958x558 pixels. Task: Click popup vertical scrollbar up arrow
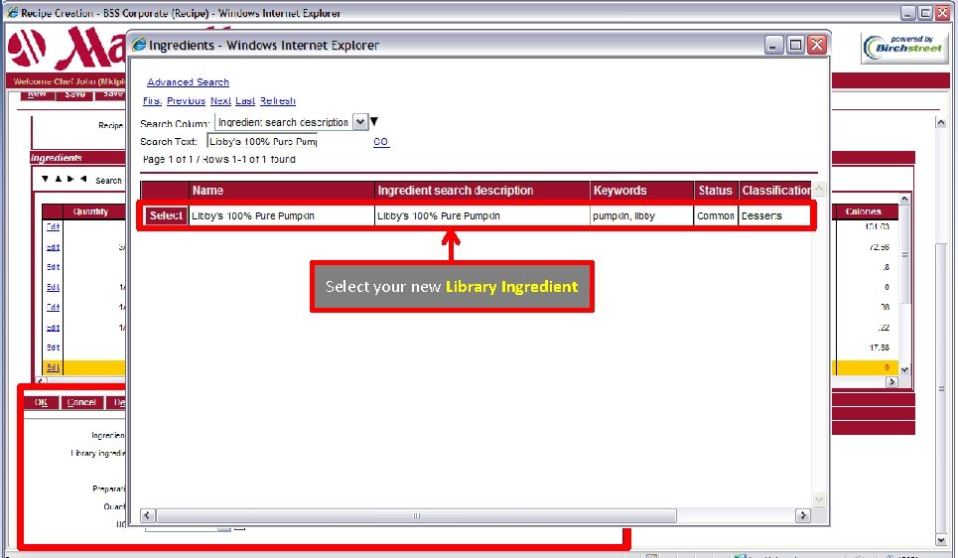819,189
